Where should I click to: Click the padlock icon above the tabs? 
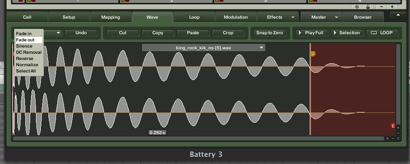pos(368,7)
